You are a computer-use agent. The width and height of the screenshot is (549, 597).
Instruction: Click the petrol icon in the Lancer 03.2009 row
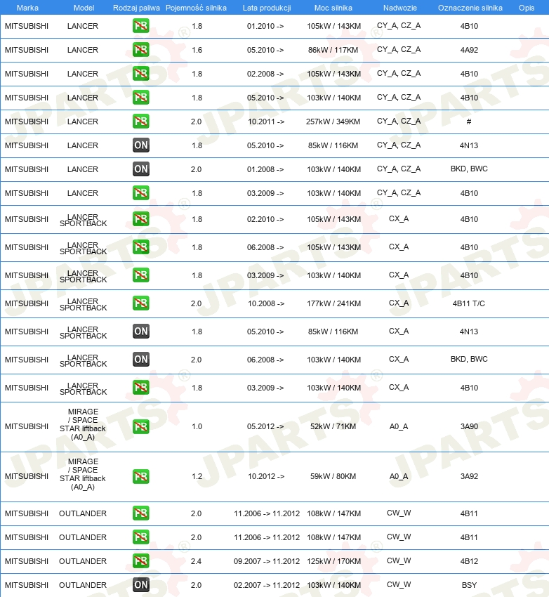(141, 193)
